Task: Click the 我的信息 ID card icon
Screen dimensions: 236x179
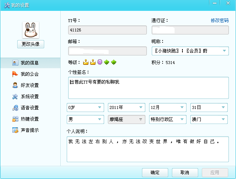Action: click(x=15, y=63)
